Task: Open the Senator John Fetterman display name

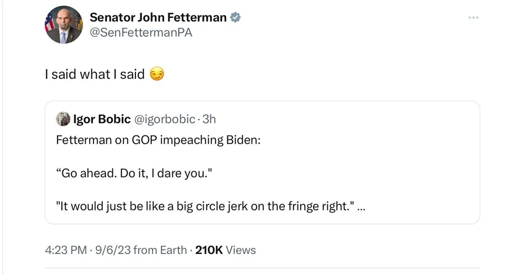Action: (x=158, y=17)
